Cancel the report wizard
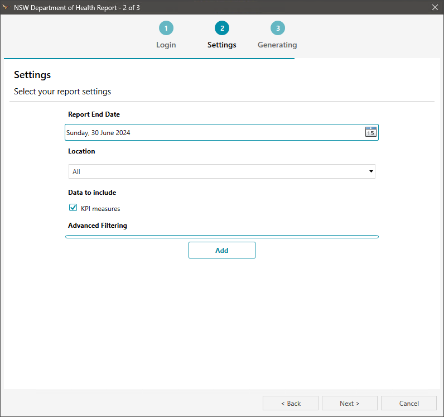The image size is (444, 417). pos(409,403)
